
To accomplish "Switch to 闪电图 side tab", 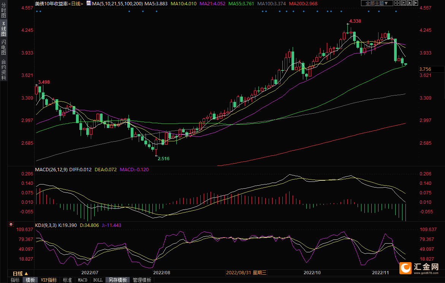I will [4, 47].
